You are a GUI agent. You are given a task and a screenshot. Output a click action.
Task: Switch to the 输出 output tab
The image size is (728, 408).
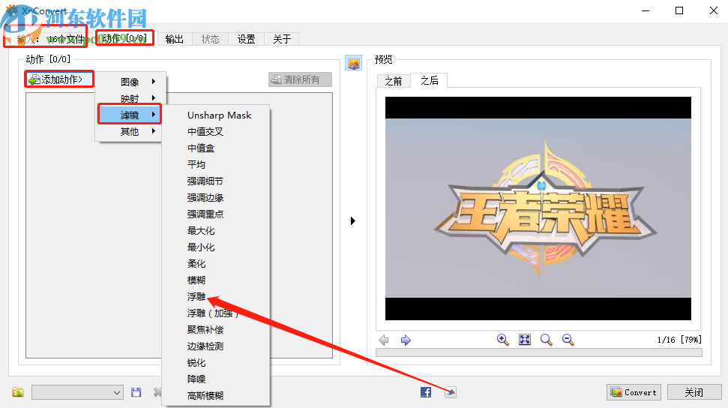click(x=175, y=39)
